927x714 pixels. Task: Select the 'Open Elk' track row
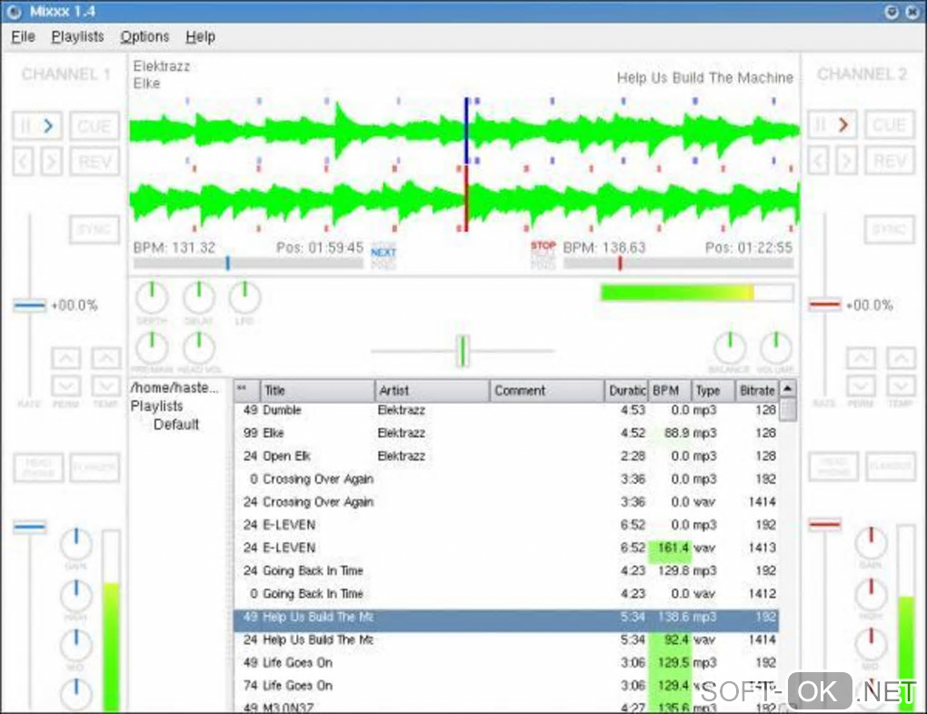tap(506, 456)
